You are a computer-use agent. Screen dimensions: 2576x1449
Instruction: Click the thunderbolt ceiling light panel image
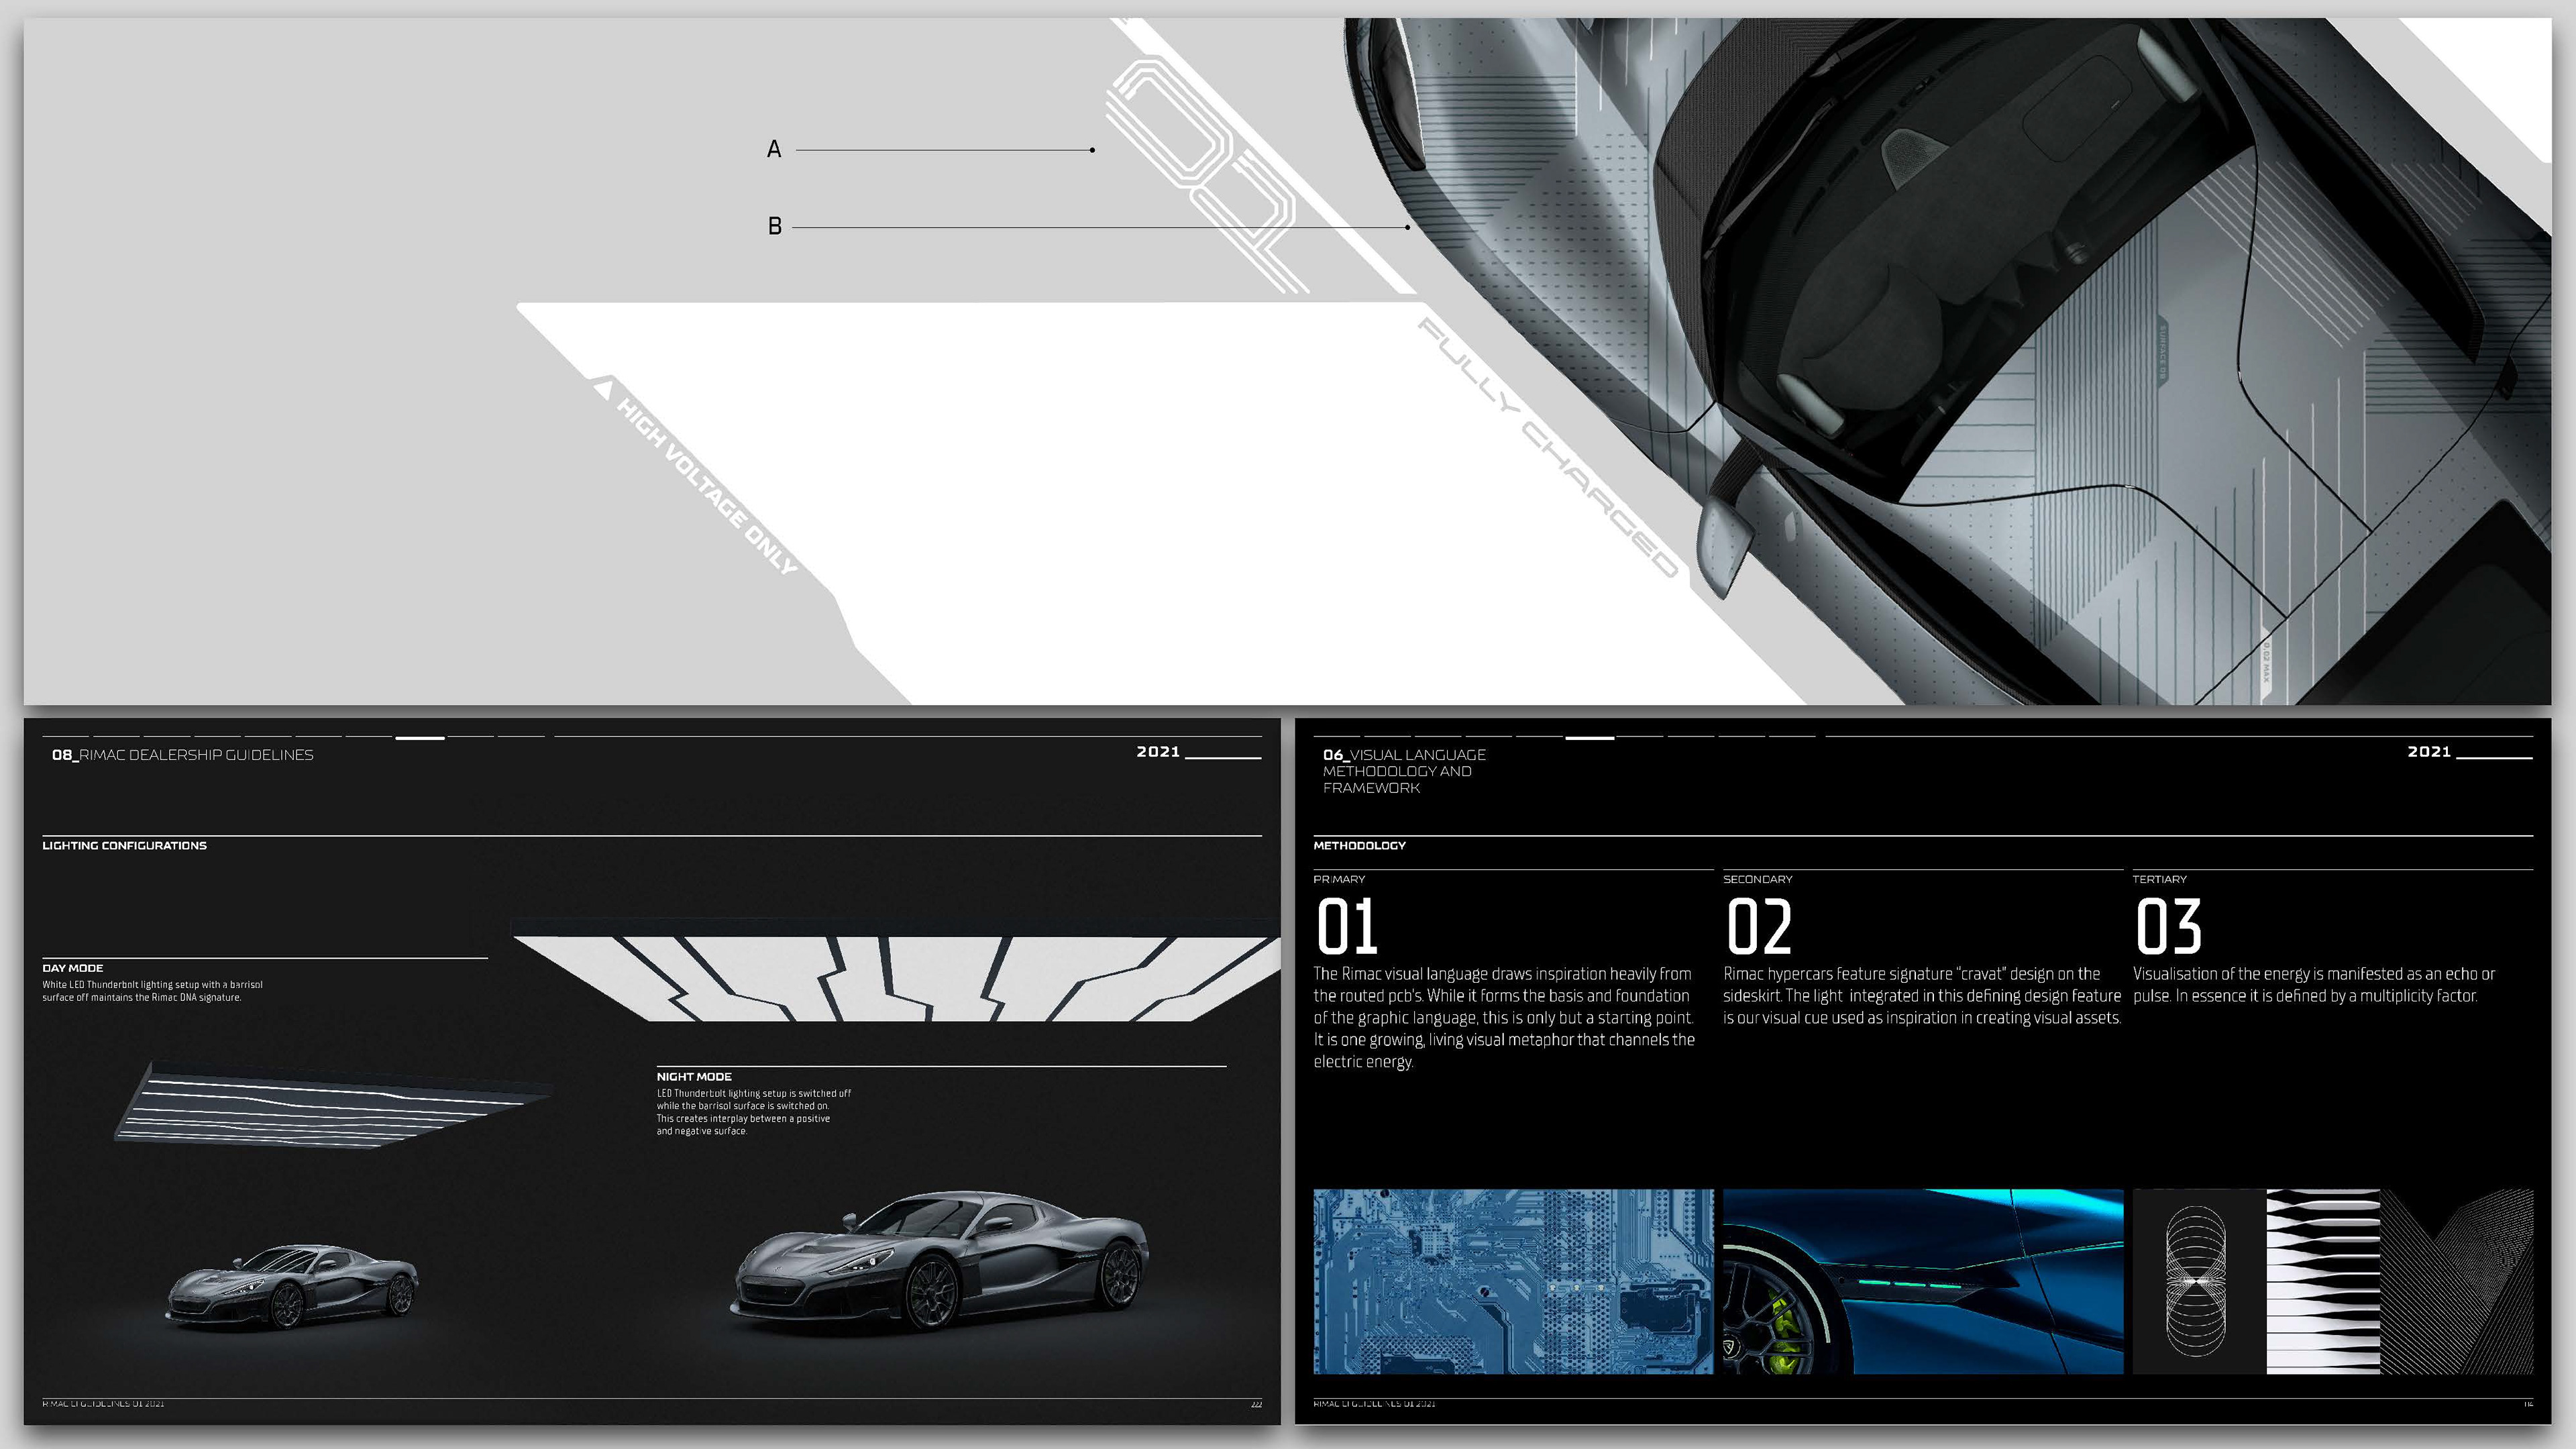point(897,978)
